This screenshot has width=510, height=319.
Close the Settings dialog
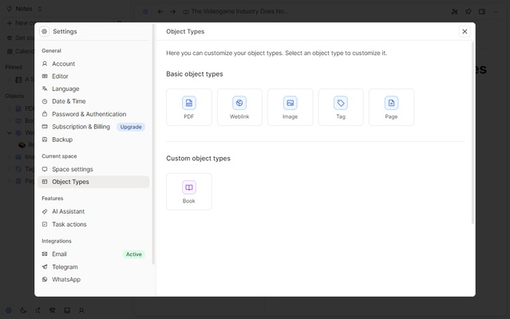[x=465, y=32]
